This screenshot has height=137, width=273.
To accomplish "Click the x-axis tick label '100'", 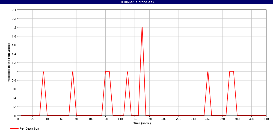I will coord(91,119).
